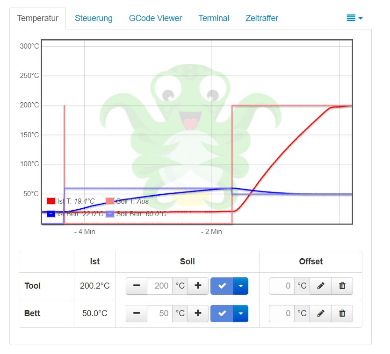This screenshot has width=390, height=354.
Task: Click the 150°C axis label
Action: [29, 135]
